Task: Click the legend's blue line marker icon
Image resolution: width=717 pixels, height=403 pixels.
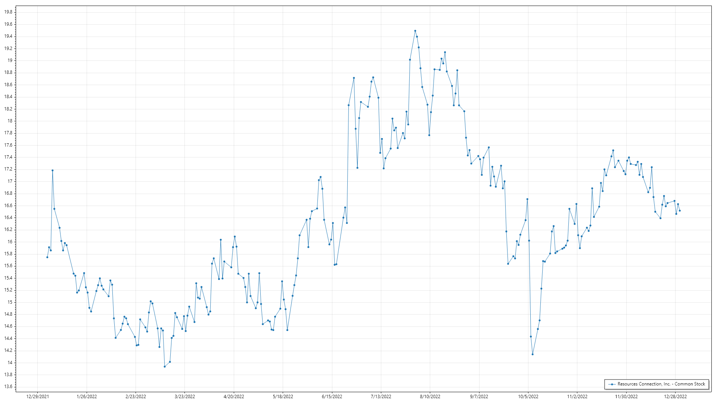Action: coord(612,384)
